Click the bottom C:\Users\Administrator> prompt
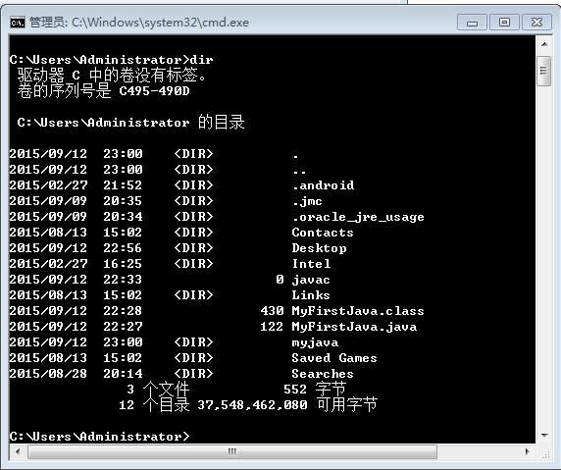561x470 pixels. (100, 437)
